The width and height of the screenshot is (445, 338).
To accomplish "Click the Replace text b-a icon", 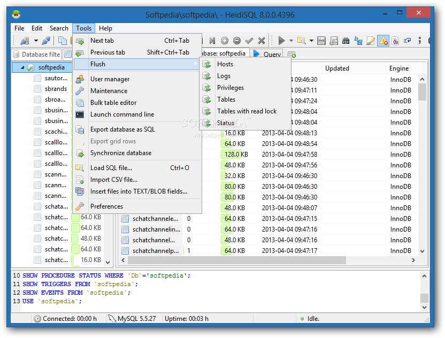I will (x=358, y=41).
